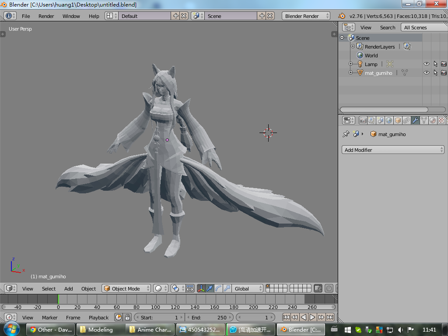Expand the mat_gumiho tree item
The image size is (448, 336).
(350, 73)
